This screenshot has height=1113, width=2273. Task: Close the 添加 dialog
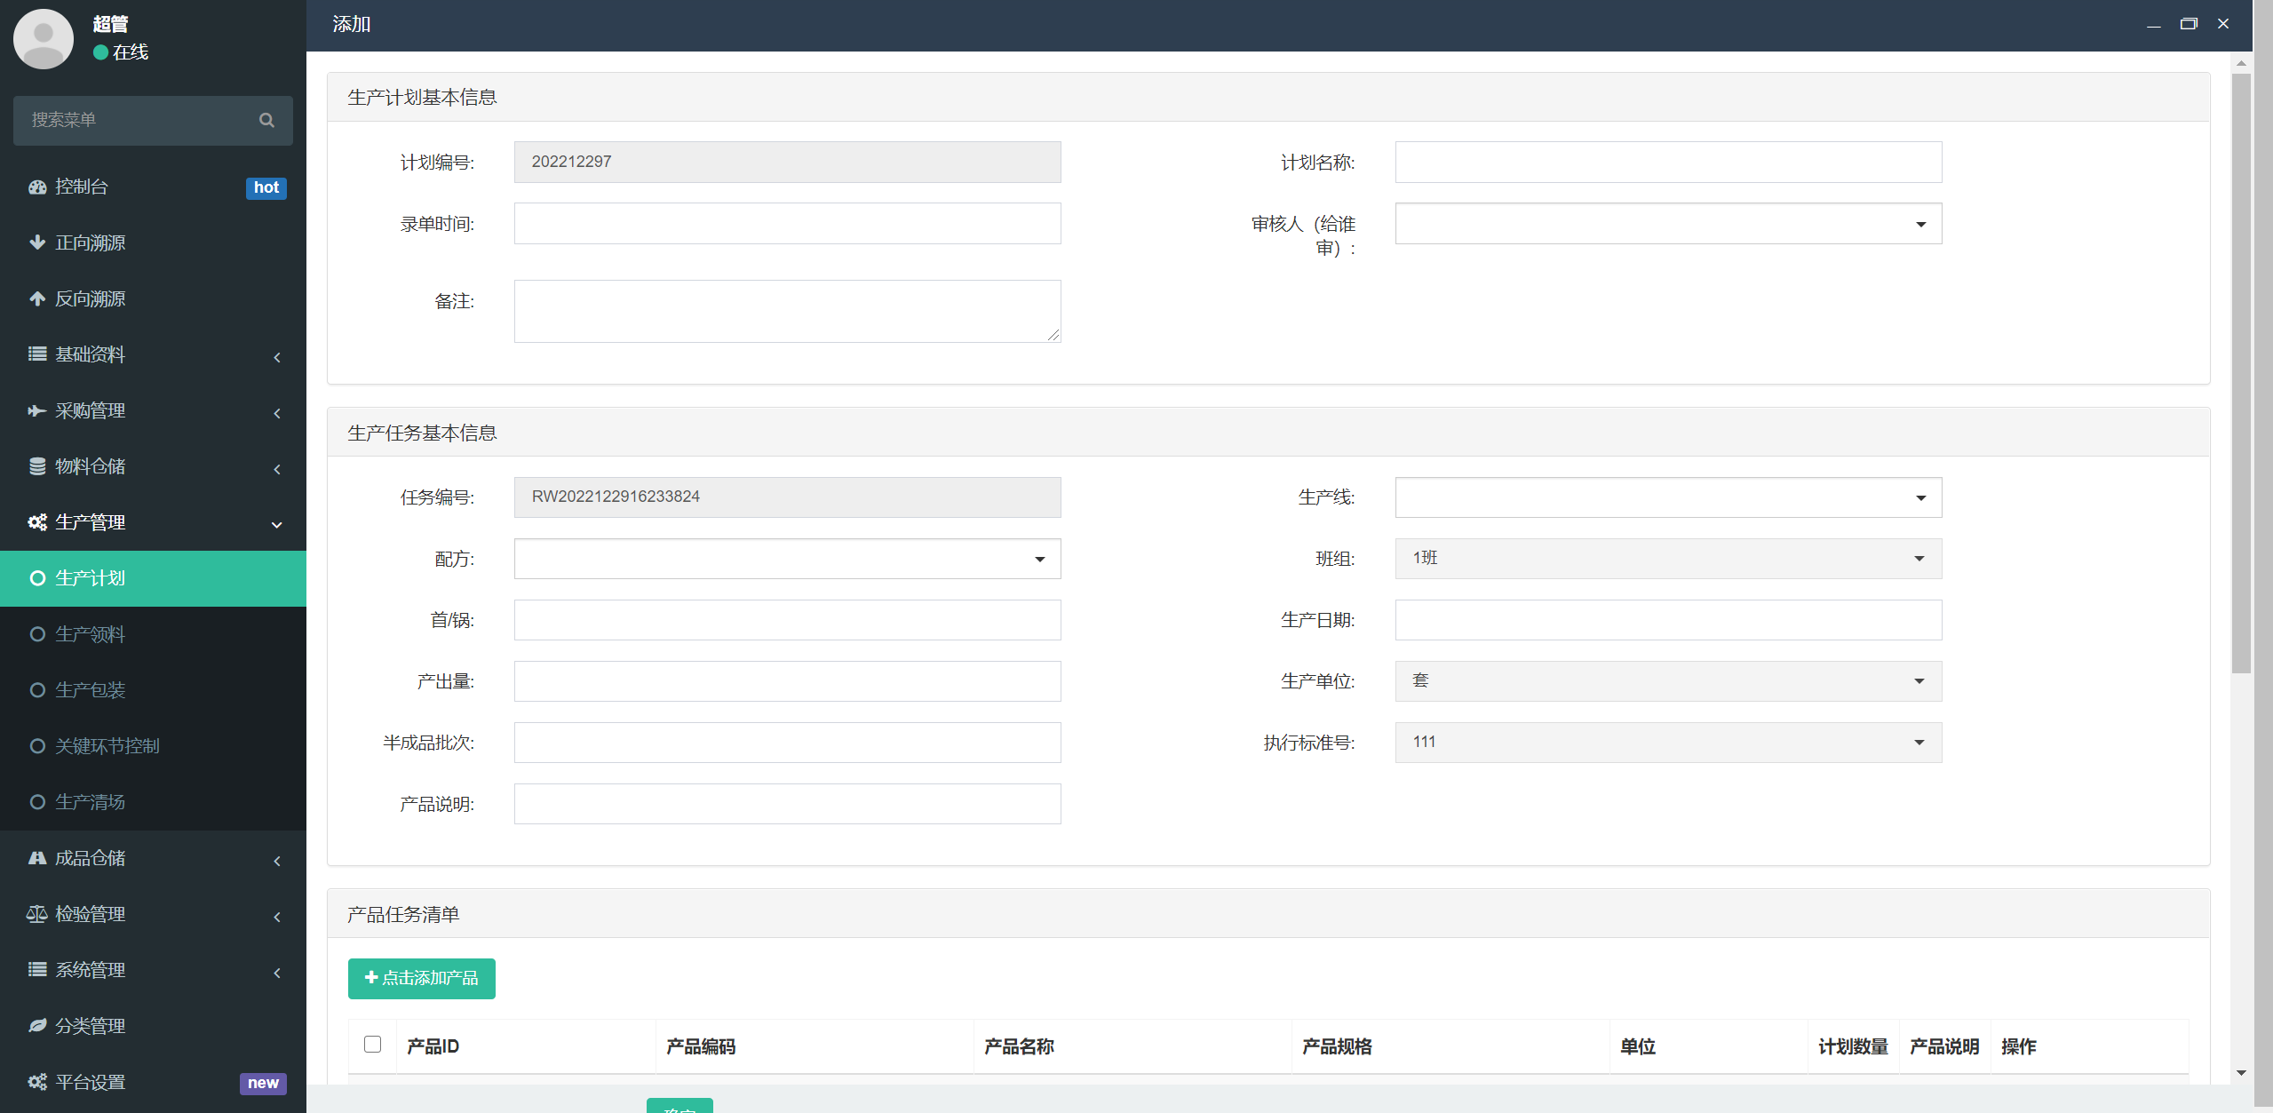click(2223, 24)
